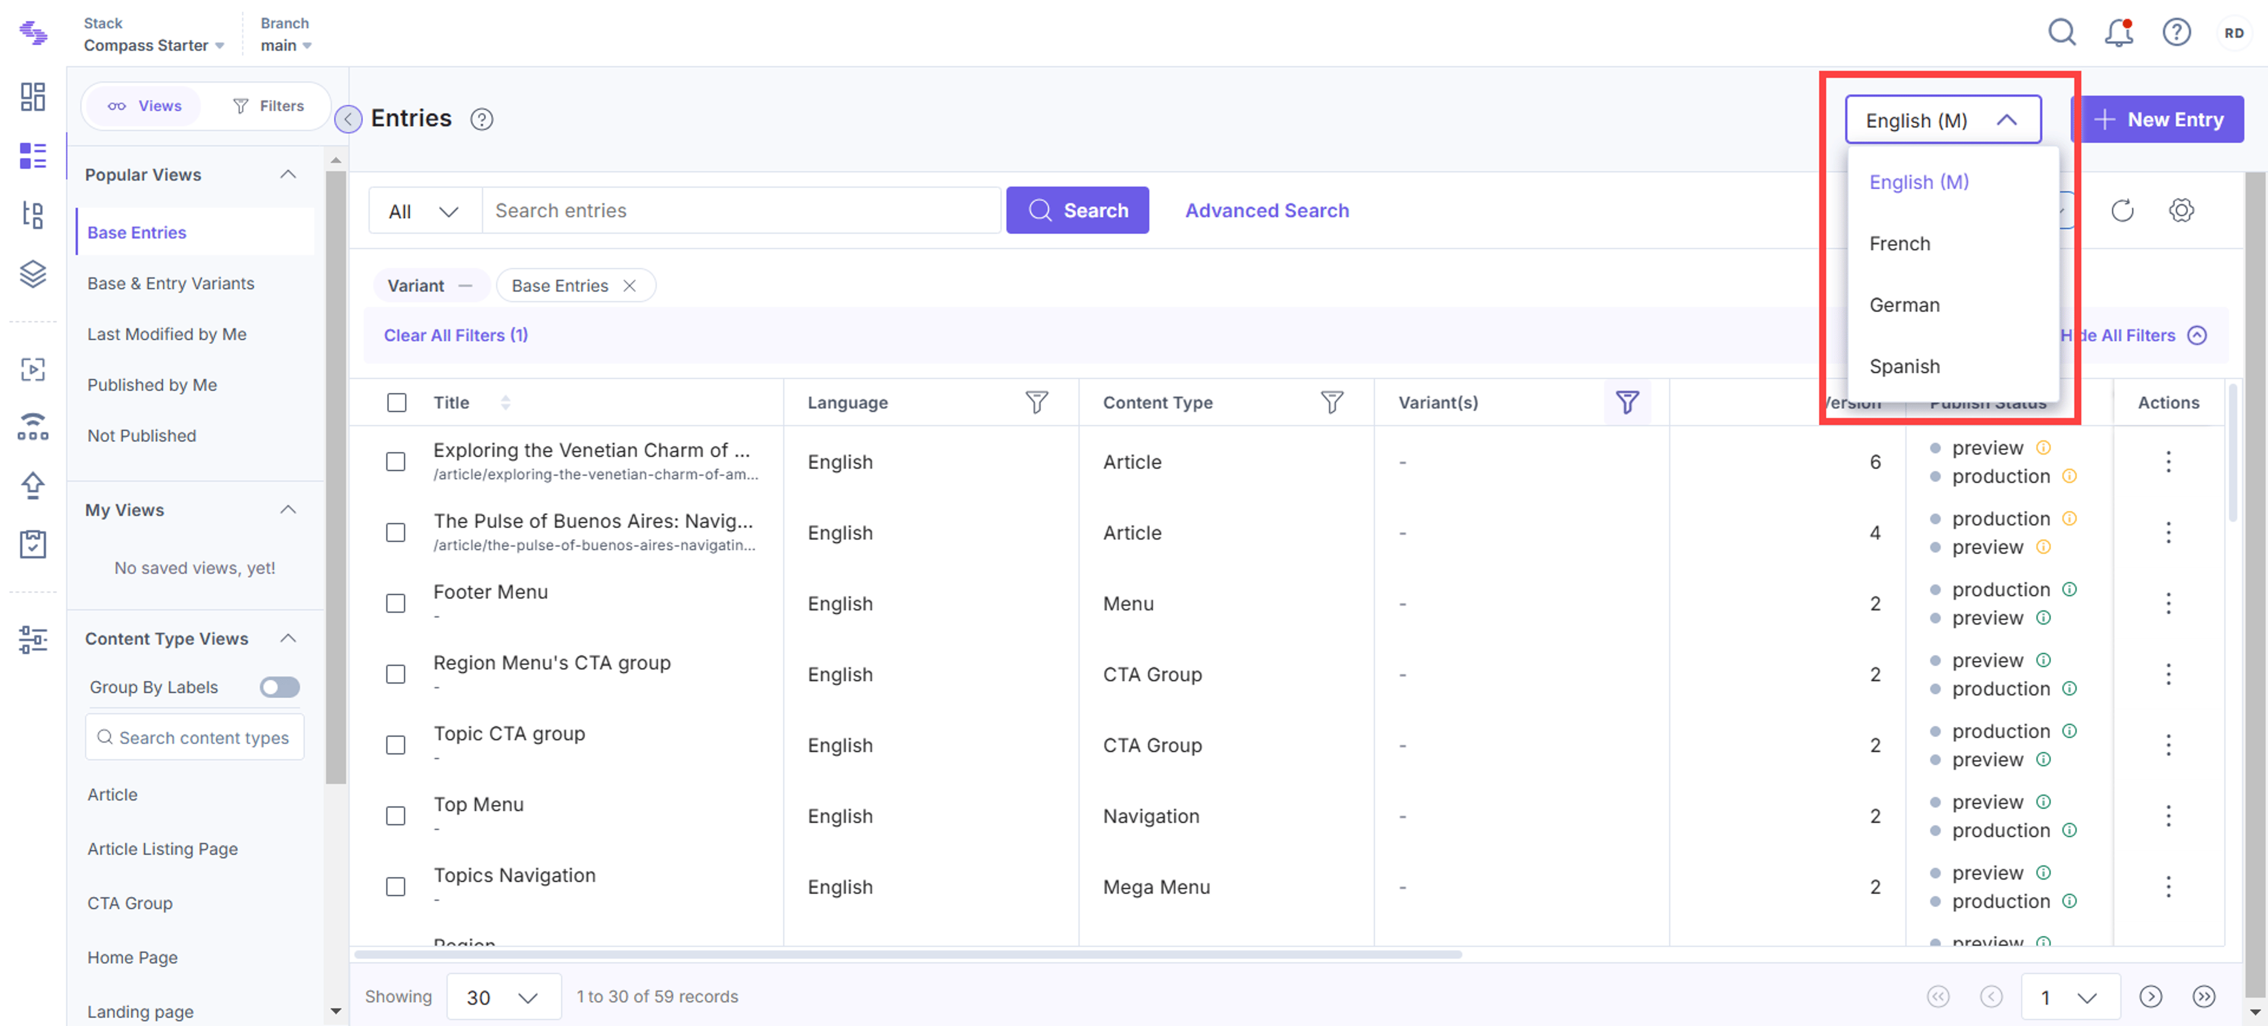Check the Topic CTA group entry
Viewport: 2268px width, 1026px height.
[396, 746]
